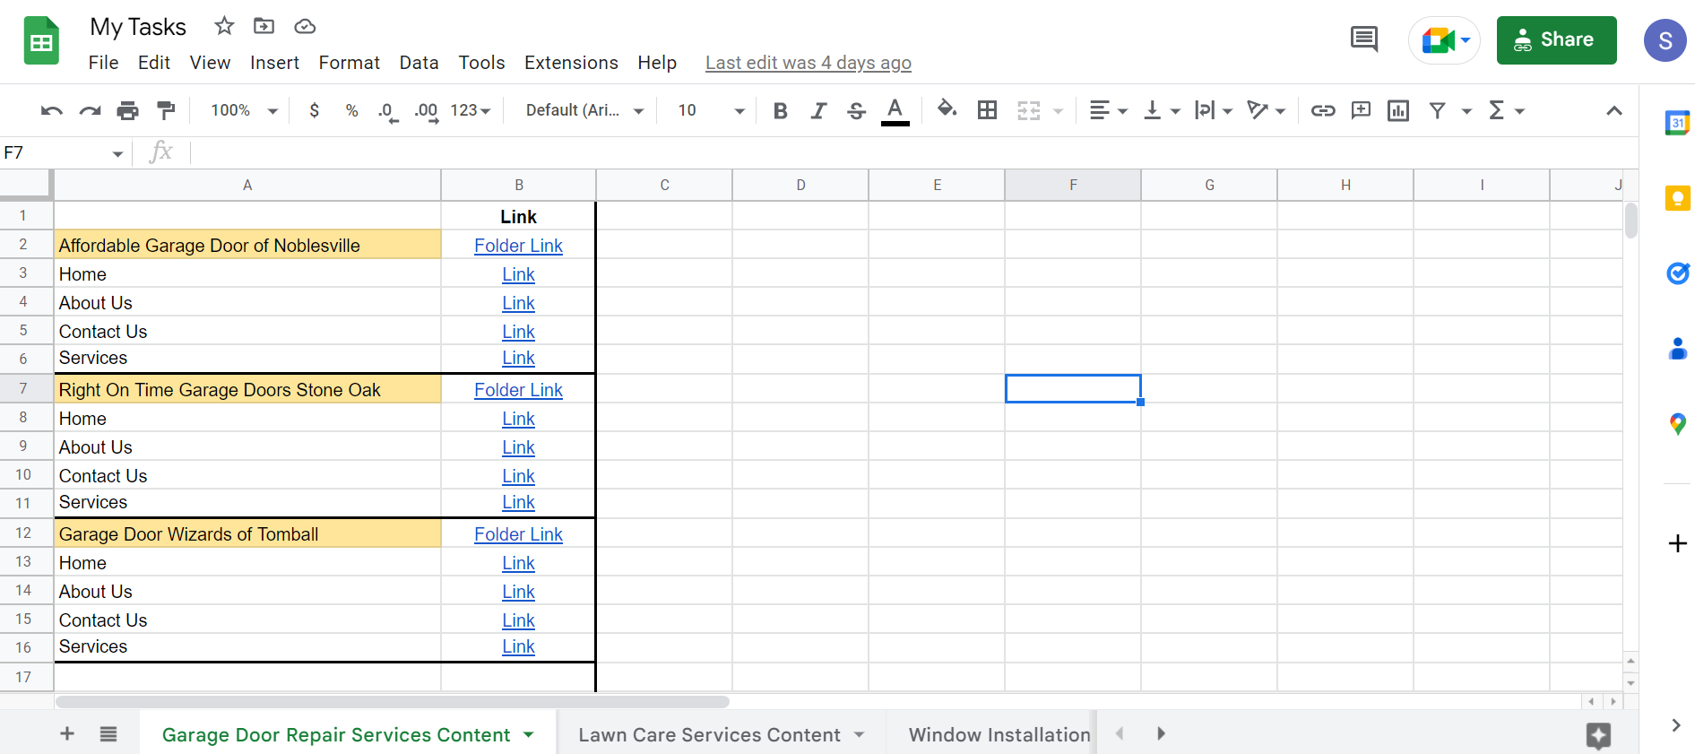Star the My Tasks document
This screenshot has width=1695, height=754.
click(224, 26)
